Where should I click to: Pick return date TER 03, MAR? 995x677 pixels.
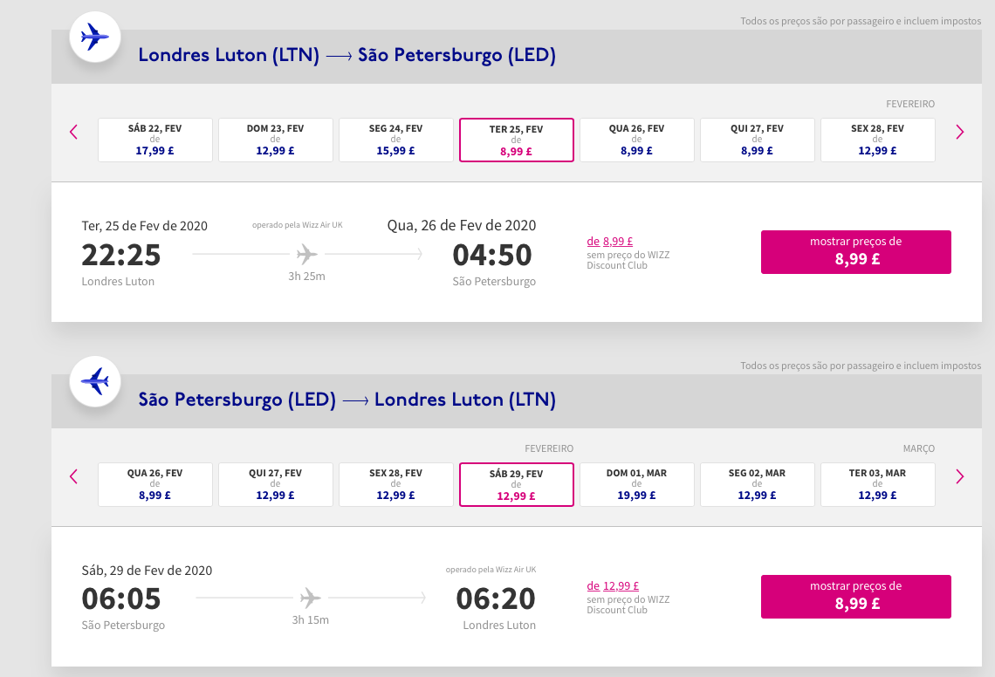pyautogui.click(x=877, y=484)
